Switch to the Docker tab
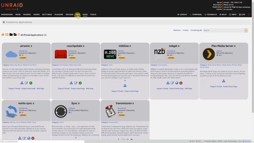 pyautogui.click(x=69, y=15)
